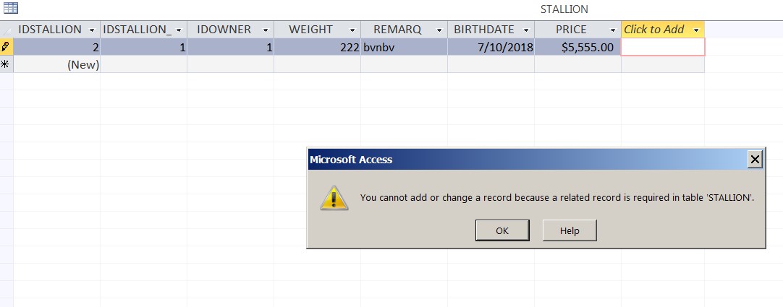Click the select-all corner of the datasheet
The image size is (783, 307).
[x=7, y=30]
